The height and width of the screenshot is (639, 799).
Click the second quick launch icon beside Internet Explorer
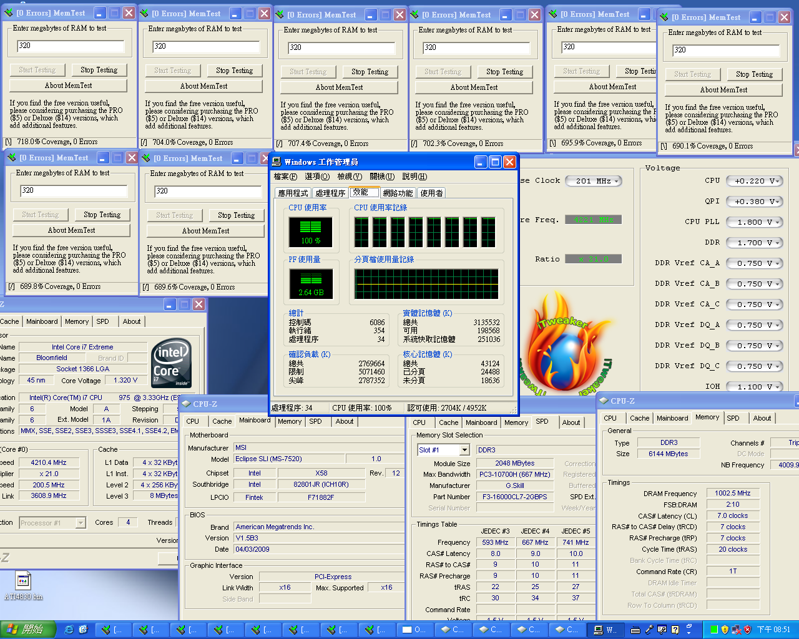click(x=83, y=630)
